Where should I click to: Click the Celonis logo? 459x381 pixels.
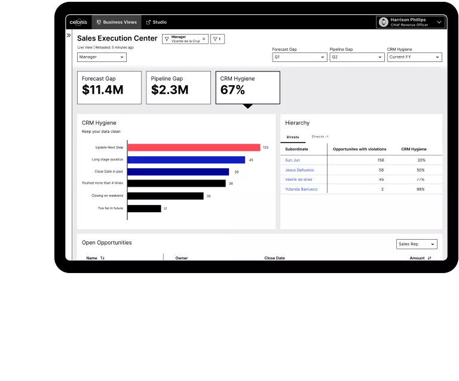[78, 22]
